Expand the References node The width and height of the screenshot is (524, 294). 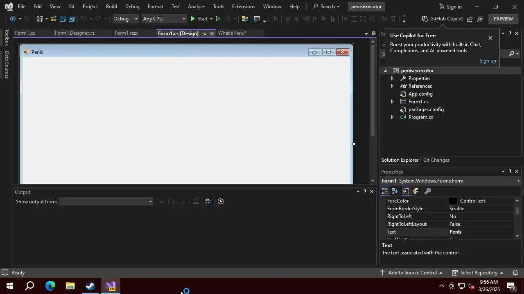click(x=392, y=86)
